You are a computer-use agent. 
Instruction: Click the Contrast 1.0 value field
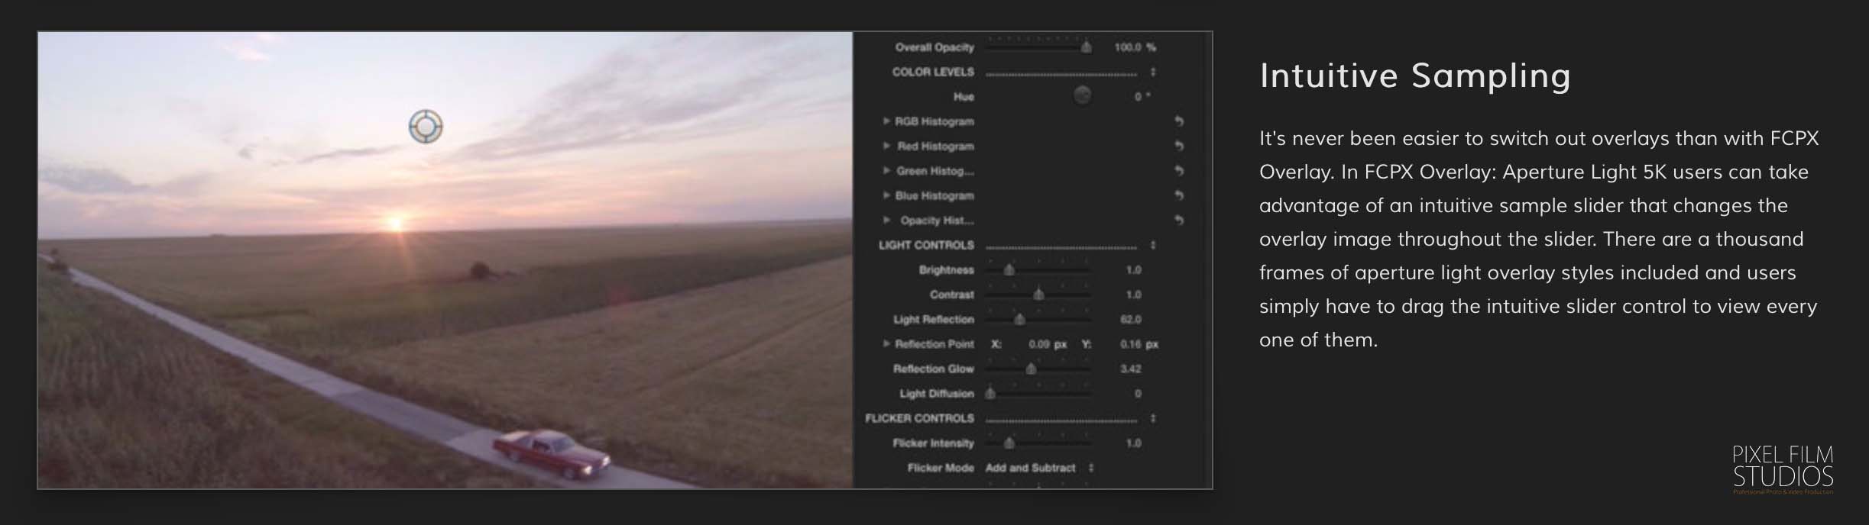(x=1133, y=295)
